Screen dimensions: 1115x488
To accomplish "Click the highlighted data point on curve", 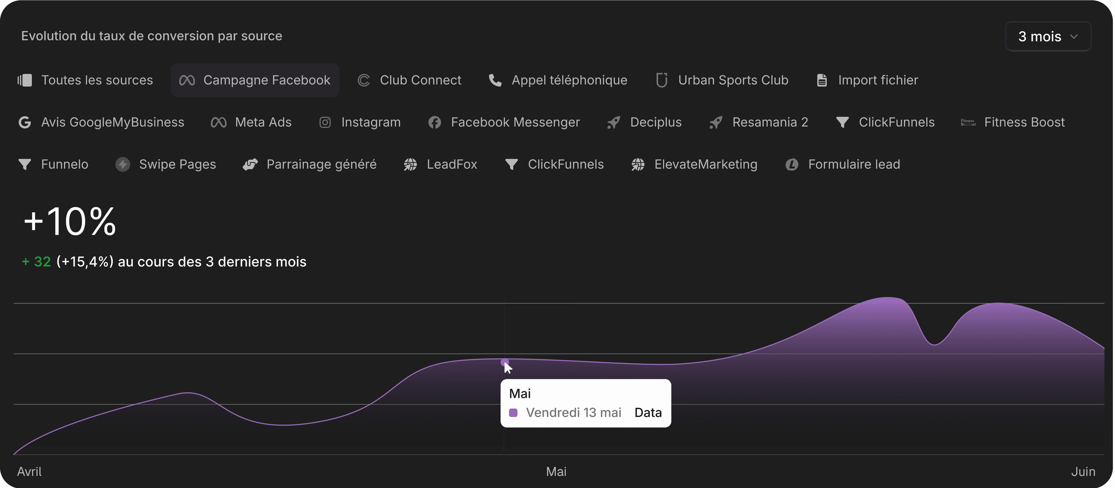I will [504, 362].
